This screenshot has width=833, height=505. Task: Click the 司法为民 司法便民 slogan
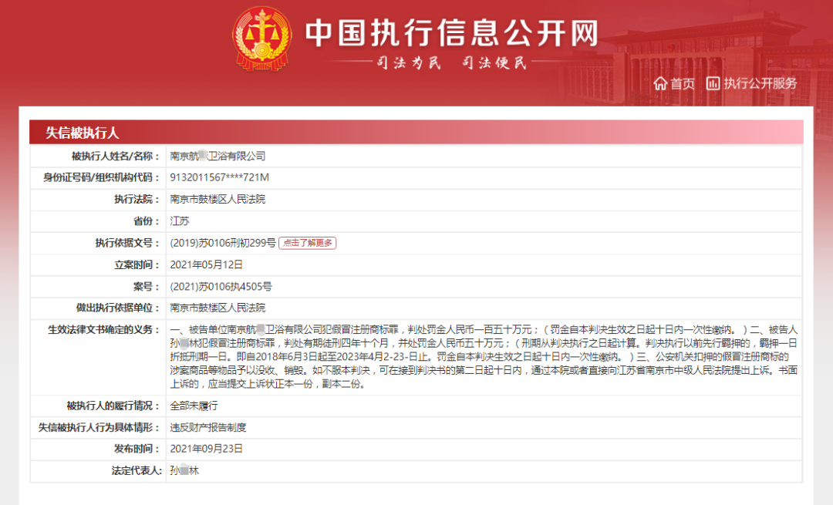tap(451, 62)
